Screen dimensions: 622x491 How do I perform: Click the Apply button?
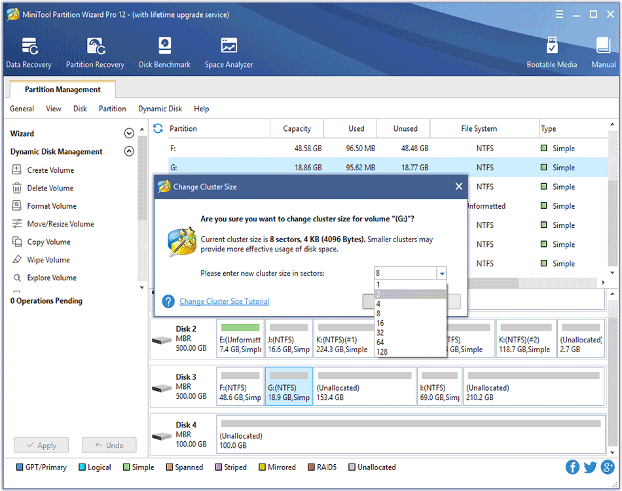point(41,445)
